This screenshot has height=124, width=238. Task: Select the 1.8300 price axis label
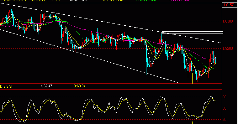(228, 21)
